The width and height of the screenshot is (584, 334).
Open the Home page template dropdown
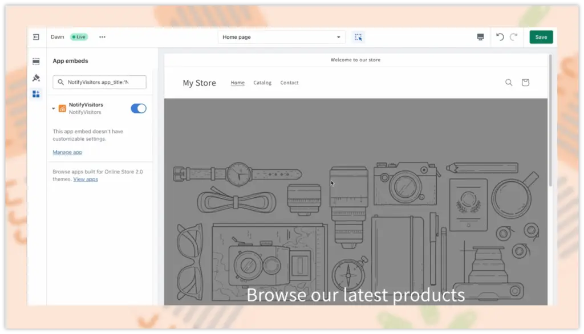click(281, 37)
